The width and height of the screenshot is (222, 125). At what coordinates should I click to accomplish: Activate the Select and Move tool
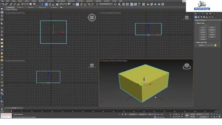pos(46,5)
